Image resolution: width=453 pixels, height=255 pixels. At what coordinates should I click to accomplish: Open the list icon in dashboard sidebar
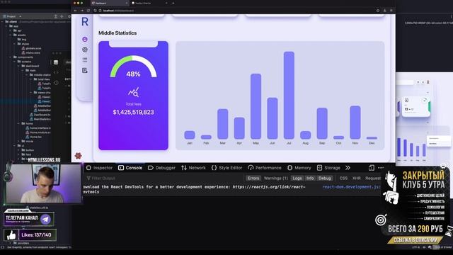[x=85, y=59]
